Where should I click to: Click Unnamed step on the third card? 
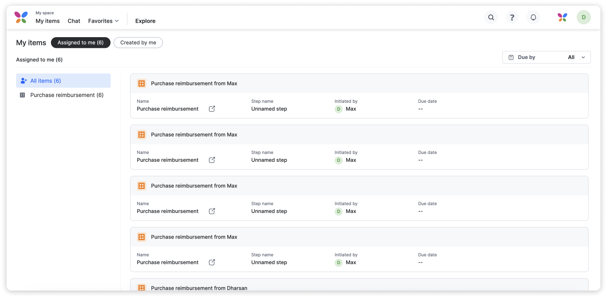[269, 211]
